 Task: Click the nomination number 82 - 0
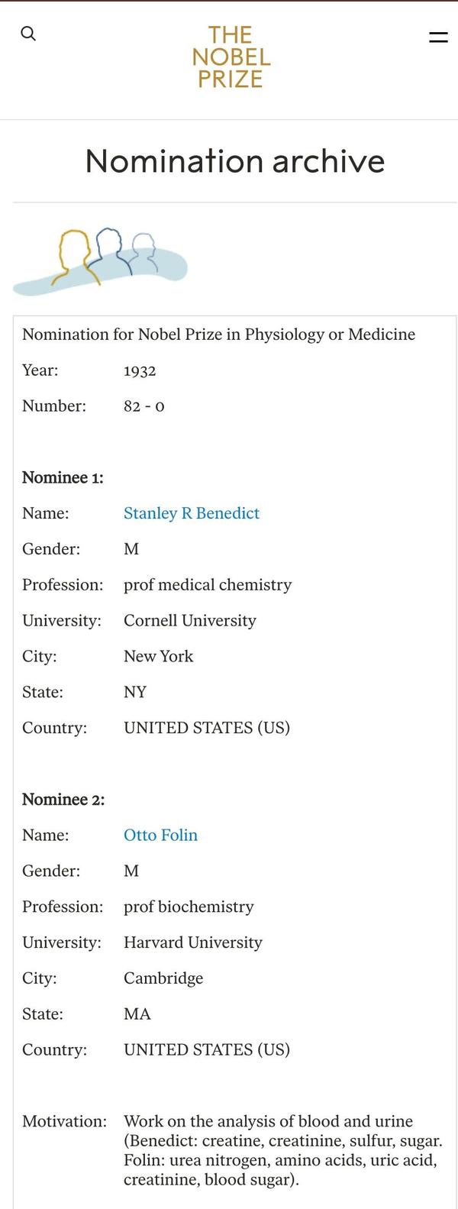tap(144, 406)
